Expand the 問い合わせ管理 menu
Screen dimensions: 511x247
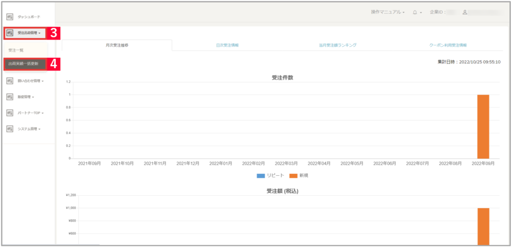pos(30,81)
